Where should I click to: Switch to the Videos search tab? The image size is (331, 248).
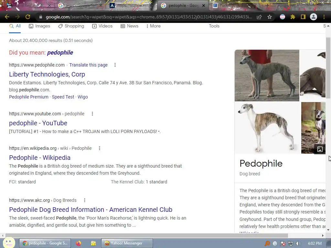pos(102,26)
